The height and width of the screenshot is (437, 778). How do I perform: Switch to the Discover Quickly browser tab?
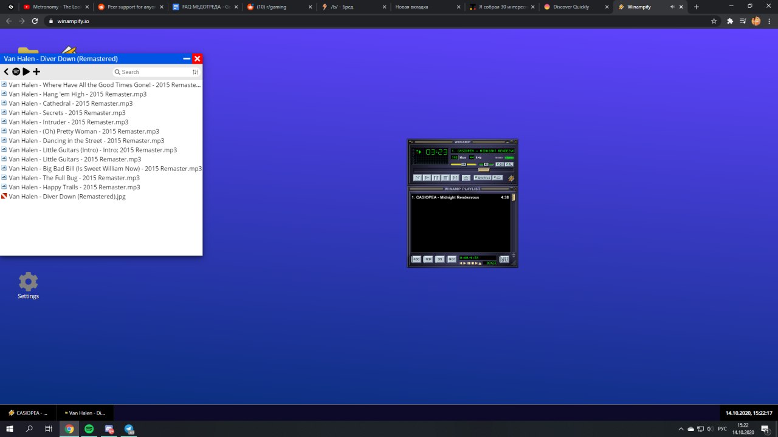[576, 7]
